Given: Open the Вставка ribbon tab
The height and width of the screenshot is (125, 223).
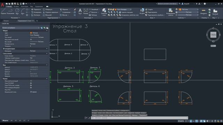Looking at the screenshot, I should tap(16, 7).
